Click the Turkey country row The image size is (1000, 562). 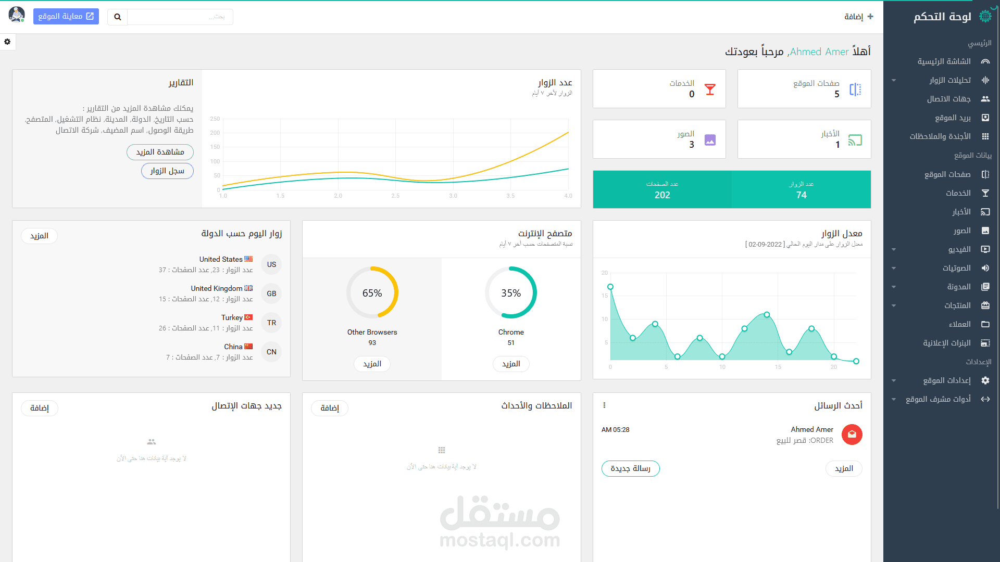[x=152, y=323]
